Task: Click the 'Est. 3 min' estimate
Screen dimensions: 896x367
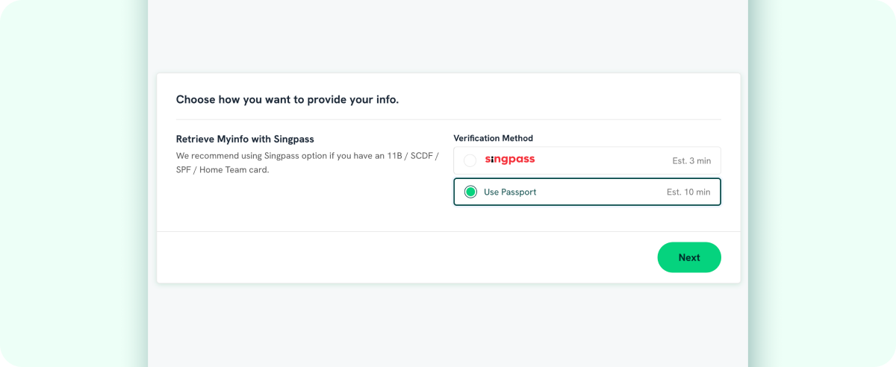Action: [691, 160]
